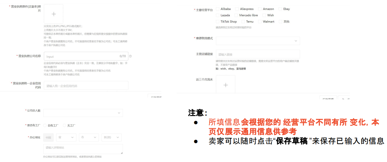Click the 统一企业信用代码 input field
The width and height of the screenshot is (387, 162).
86,85
